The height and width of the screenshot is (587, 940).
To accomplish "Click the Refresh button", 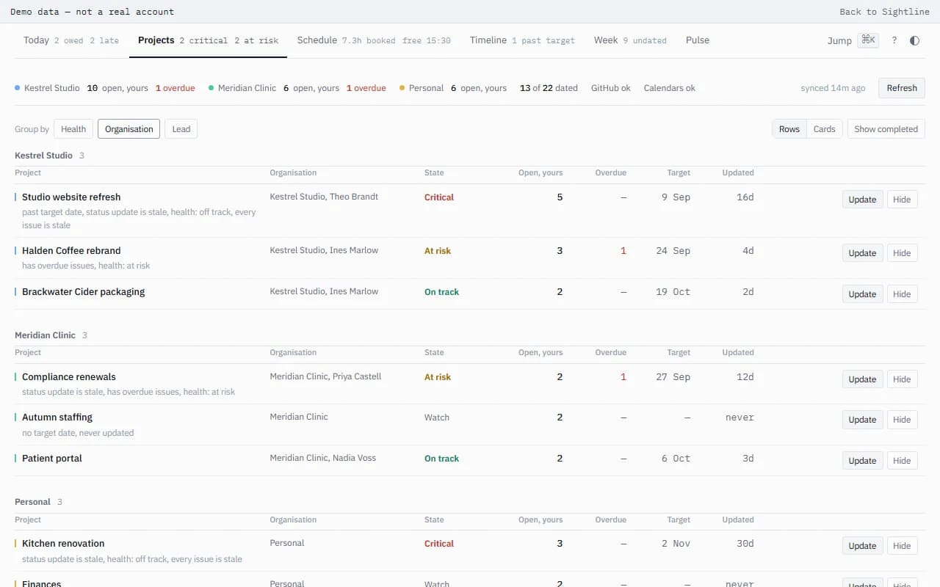I will click(x=902, y=88).
